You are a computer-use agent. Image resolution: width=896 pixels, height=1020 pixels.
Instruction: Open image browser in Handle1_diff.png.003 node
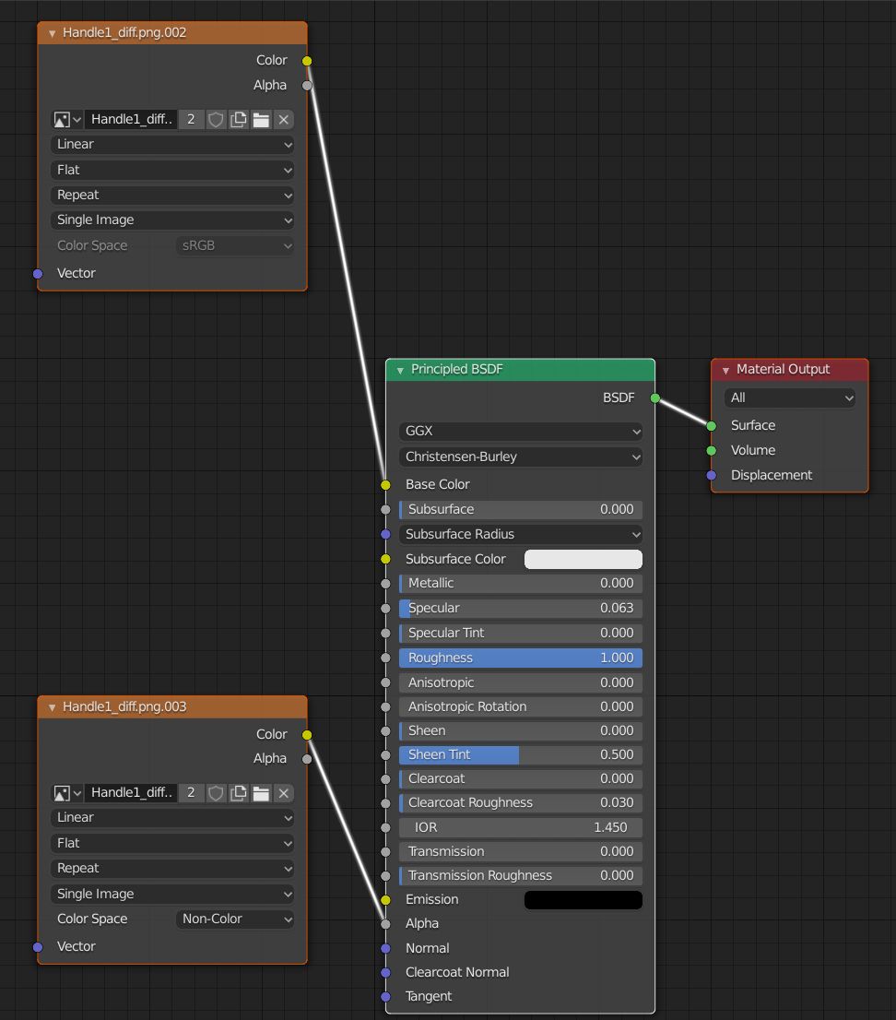pyautogui.click(x=67, y=793)
